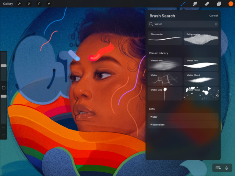The width and height of the screenshot is (235, 176).
Task: Select the Water Drip brush
Action: pos(165,93)
